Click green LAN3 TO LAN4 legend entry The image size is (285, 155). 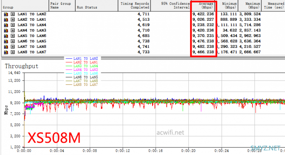(82, 66)
